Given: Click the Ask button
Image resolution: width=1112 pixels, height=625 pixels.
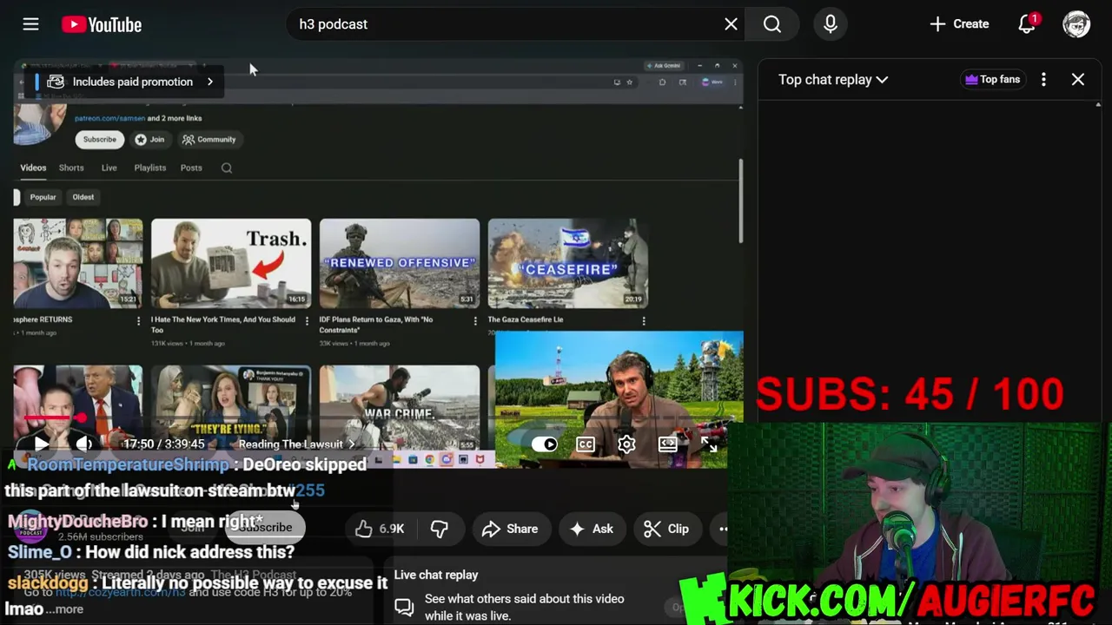Looking at the screenshot, I should [592, 529].
